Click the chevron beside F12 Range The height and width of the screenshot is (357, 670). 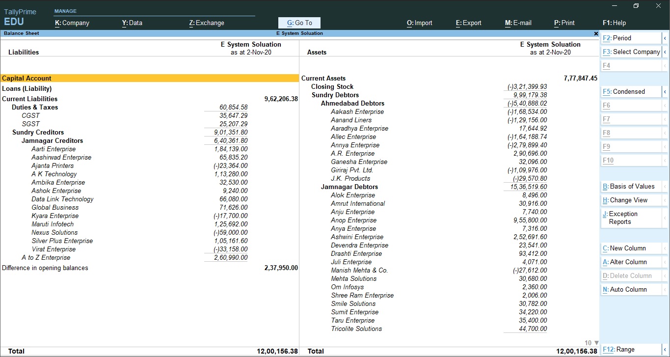(665, 350)
